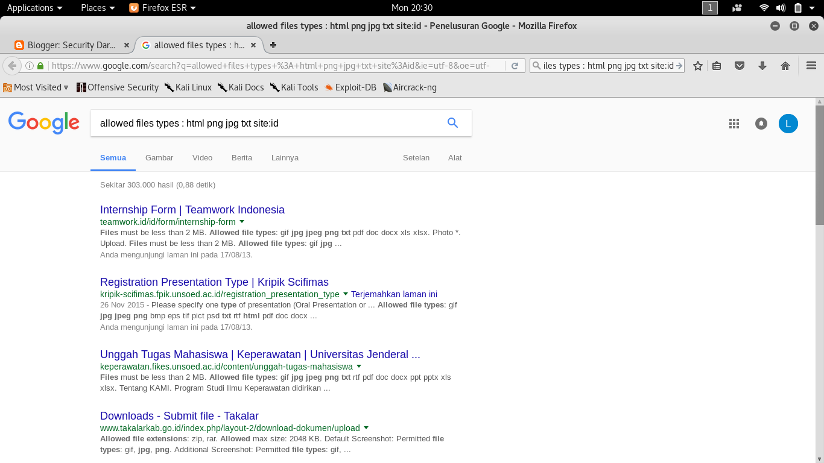The height and width of the screenshot is (463, 824).
Task: Open the dropdown arrow next to teamwork.id result
Action: [242, 221]
